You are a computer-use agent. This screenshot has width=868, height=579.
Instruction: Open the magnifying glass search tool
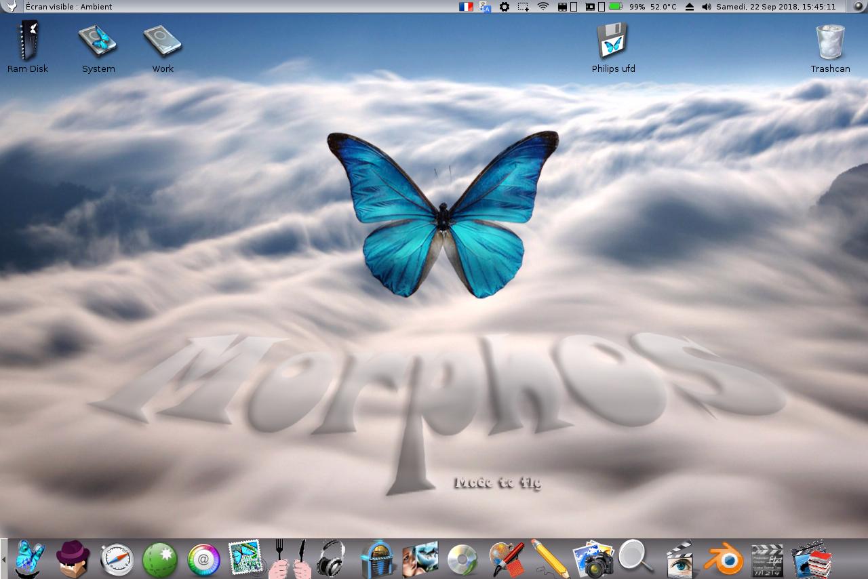point(635,557)
